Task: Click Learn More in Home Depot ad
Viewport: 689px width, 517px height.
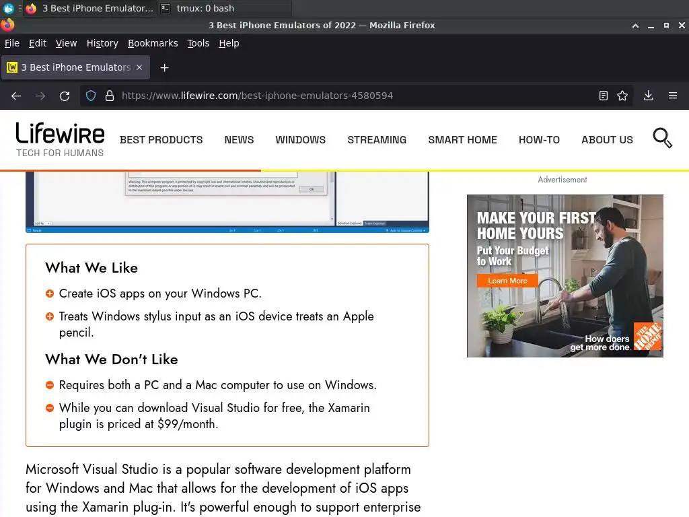Action: [x=507, y=281]
